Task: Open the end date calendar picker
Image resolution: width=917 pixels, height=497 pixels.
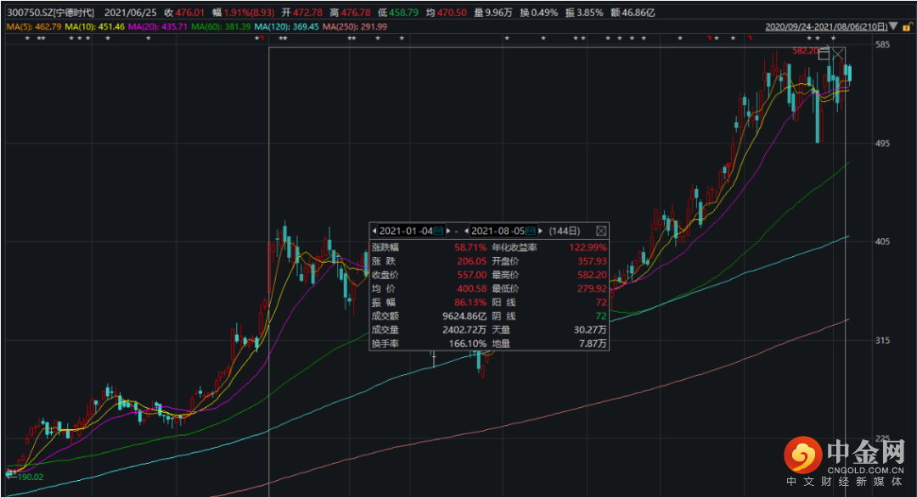Action: 531,231
